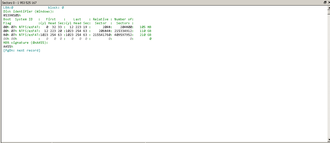Click the 'Number of:' column header
Image resolution: width=330 pixels, height=143 pixels.
point(124,19)
